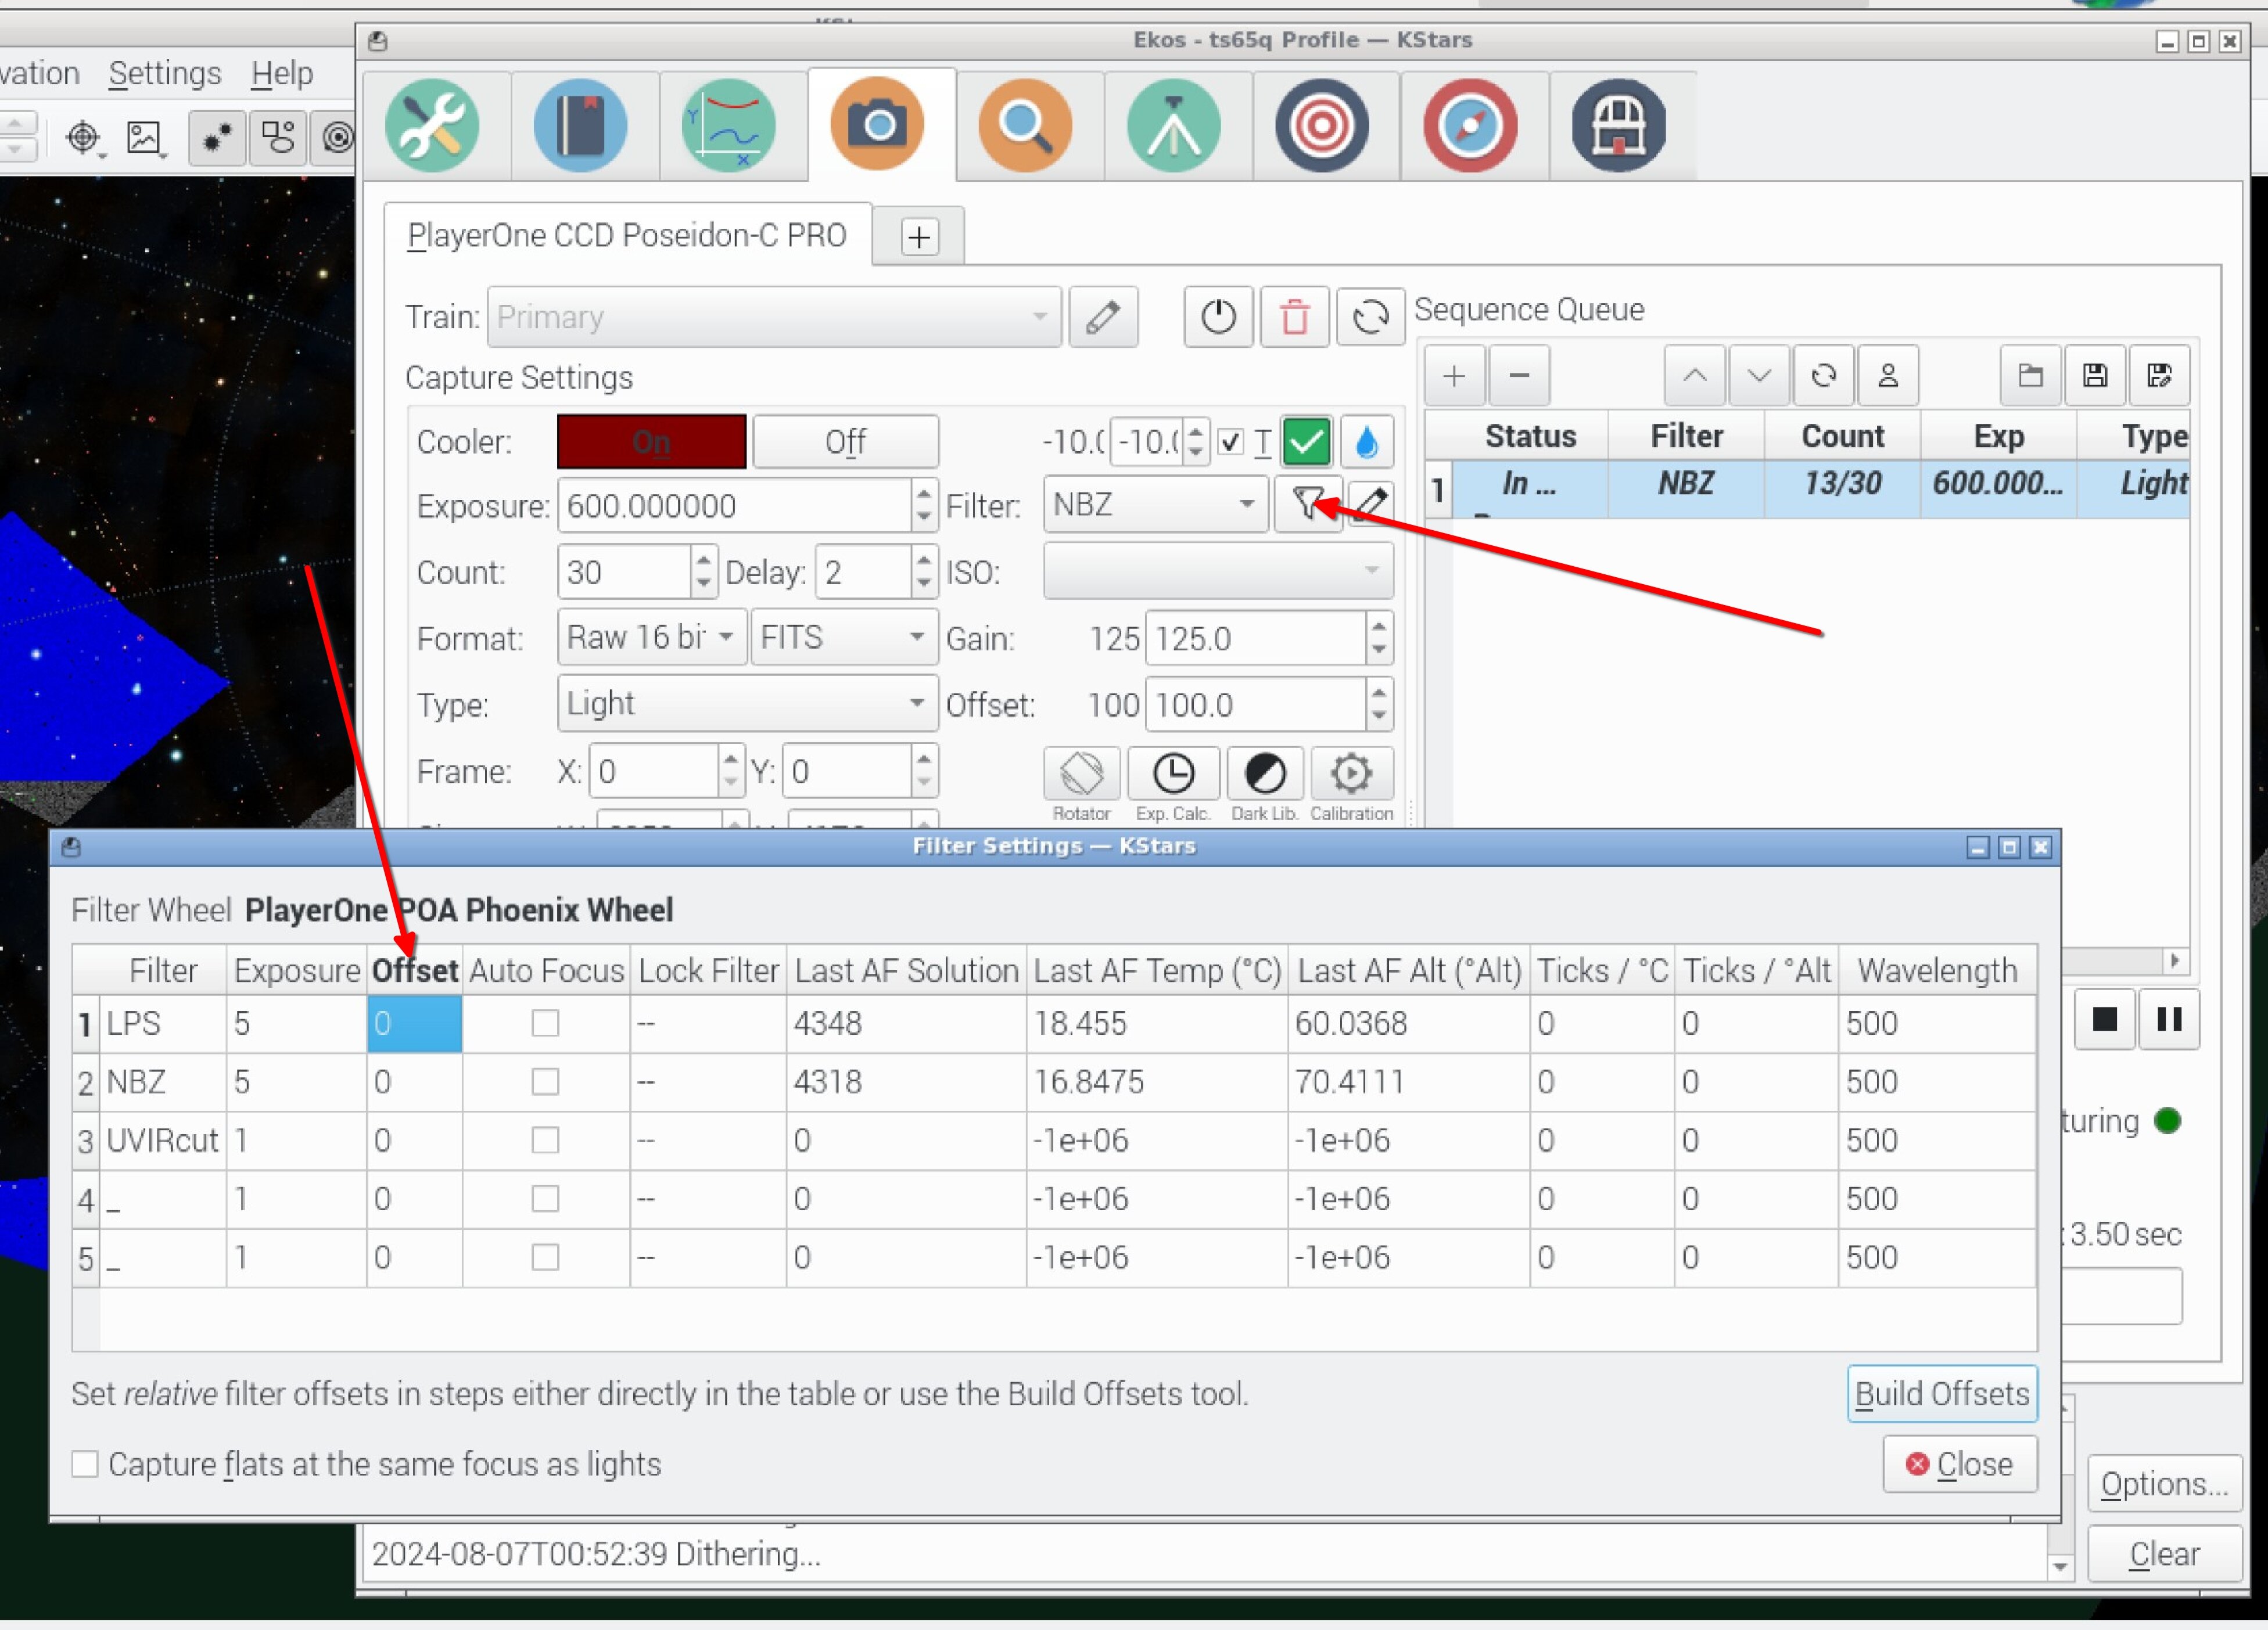Toggle the cooler temperature enforce checkbox
Viewport: 2268px width, 1630px height.
(x=1231, y=442)
